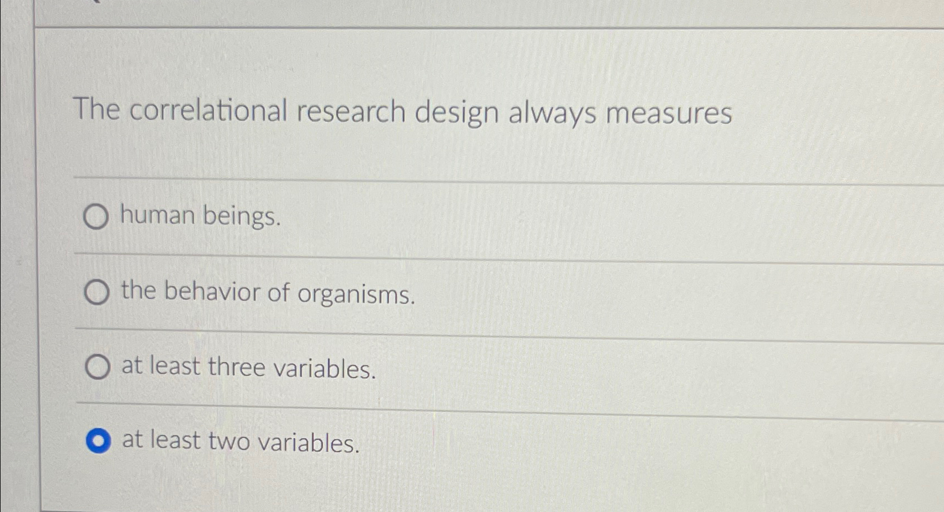This screenshot has height=512, width=944.
Task: Deselect the currently filled radio button
Action: (98, 441)
